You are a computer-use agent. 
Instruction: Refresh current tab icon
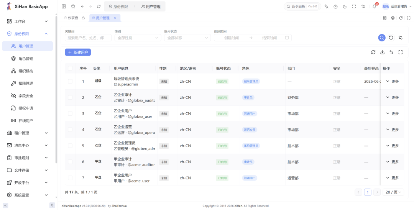401,18
